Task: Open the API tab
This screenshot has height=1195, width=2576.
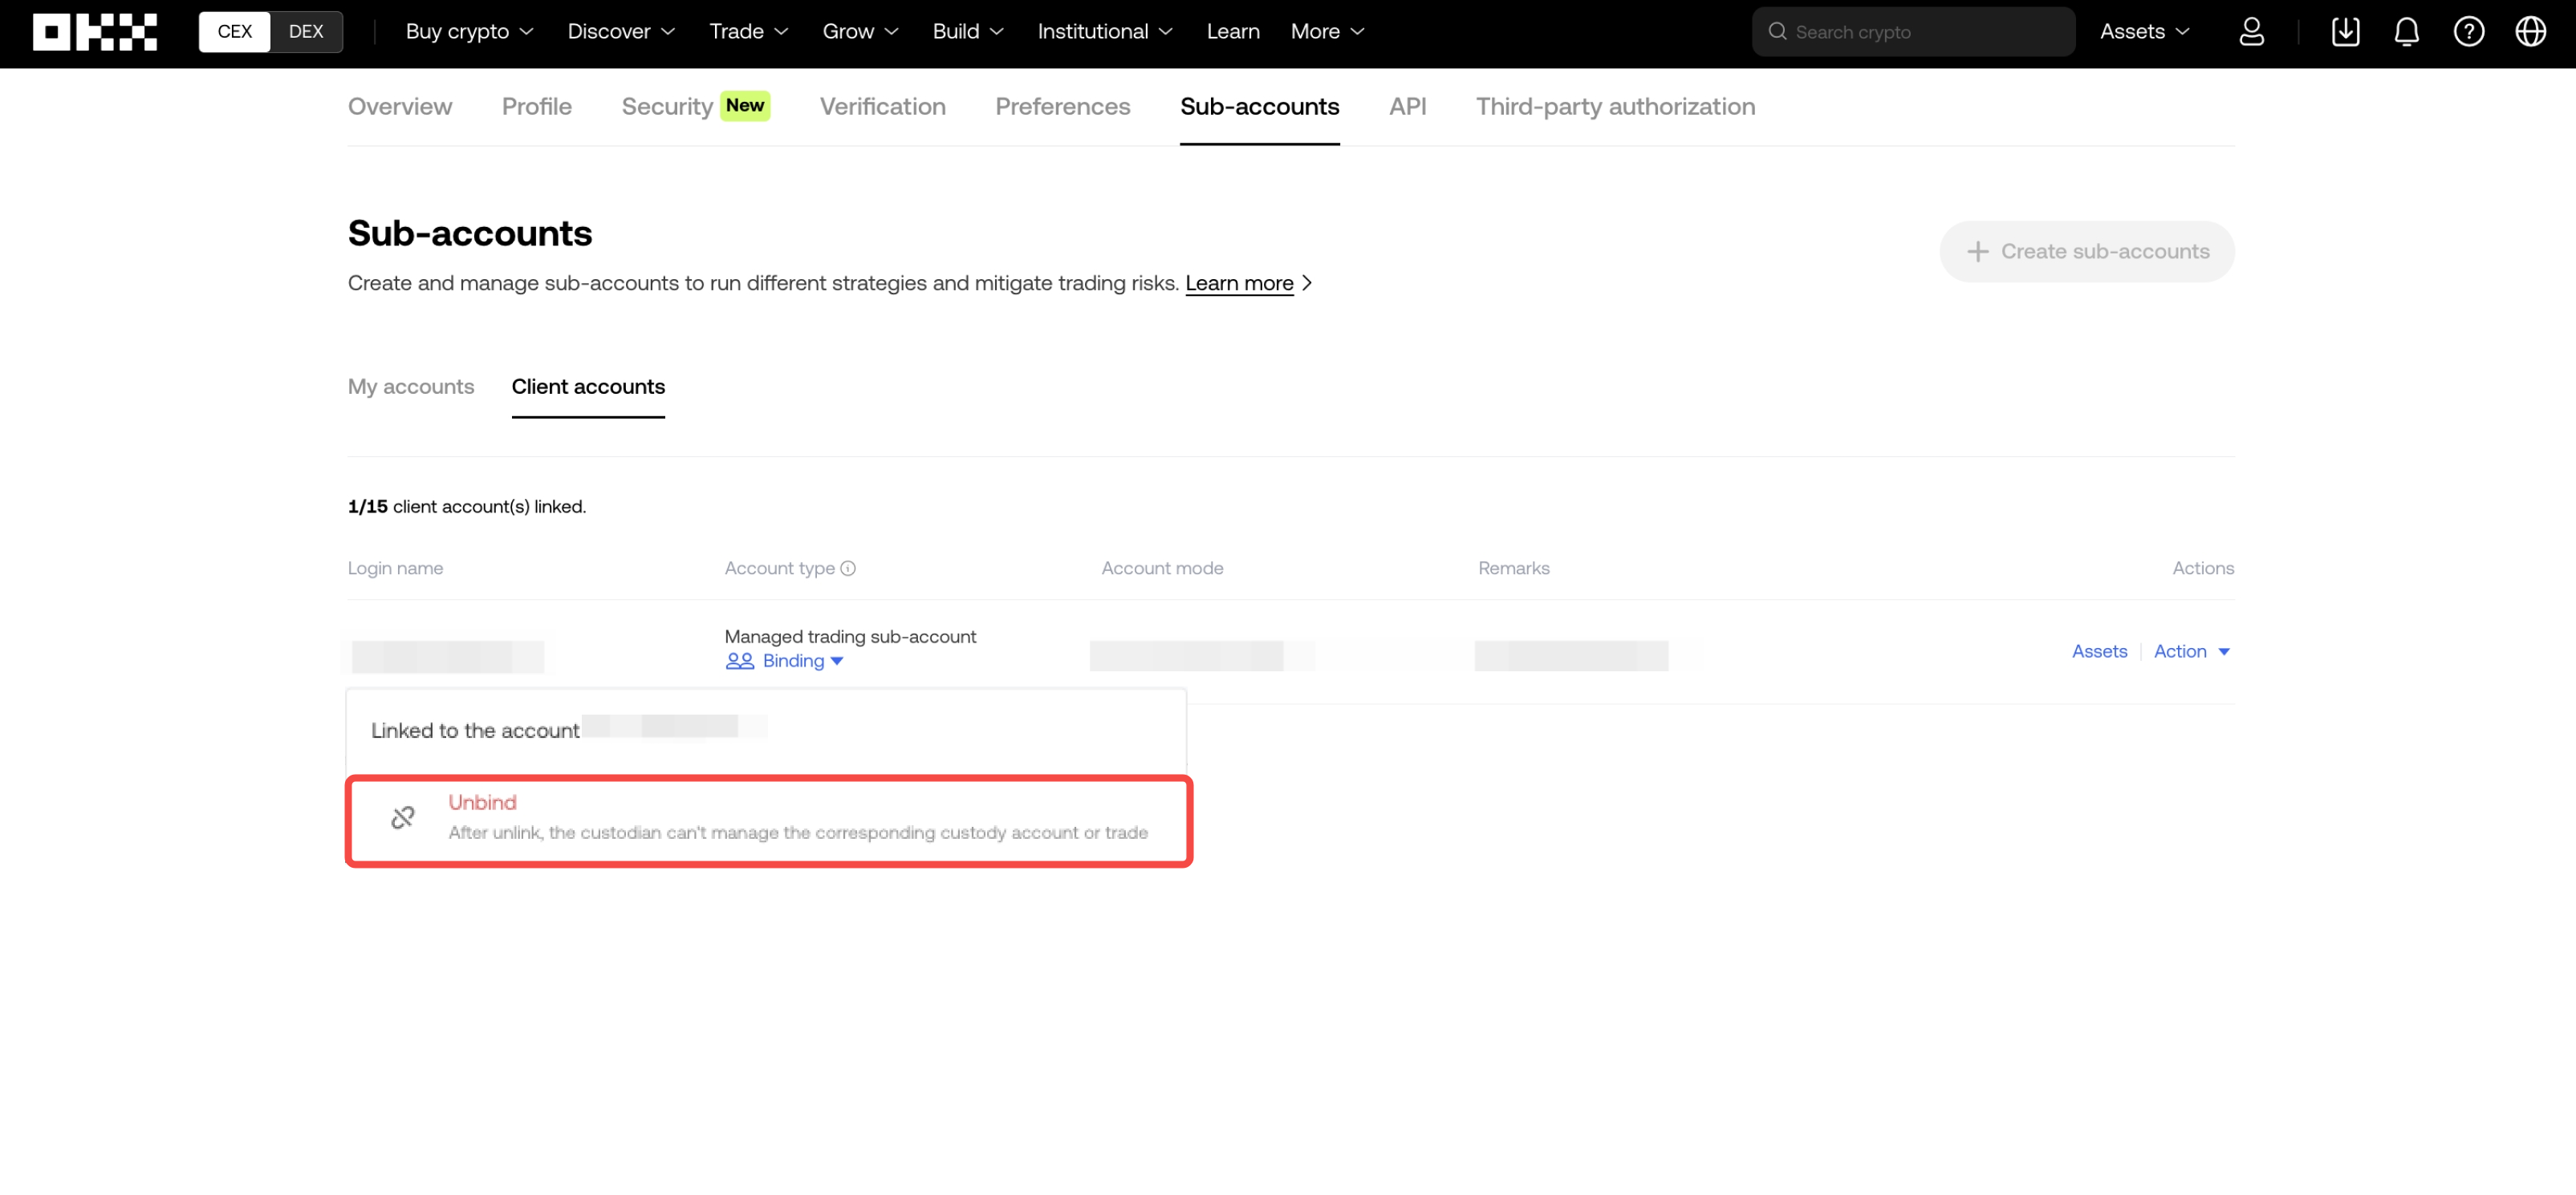Action: (1407, 107)
